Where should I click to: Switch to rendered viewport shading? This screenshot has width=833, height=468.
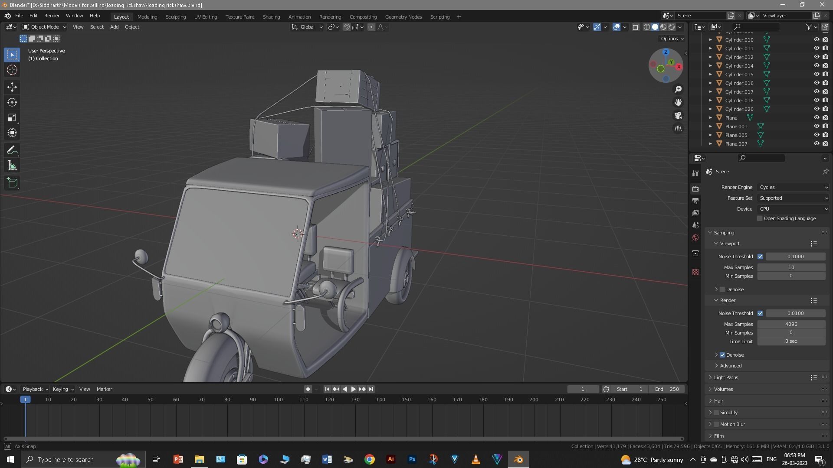coord(672,27)
